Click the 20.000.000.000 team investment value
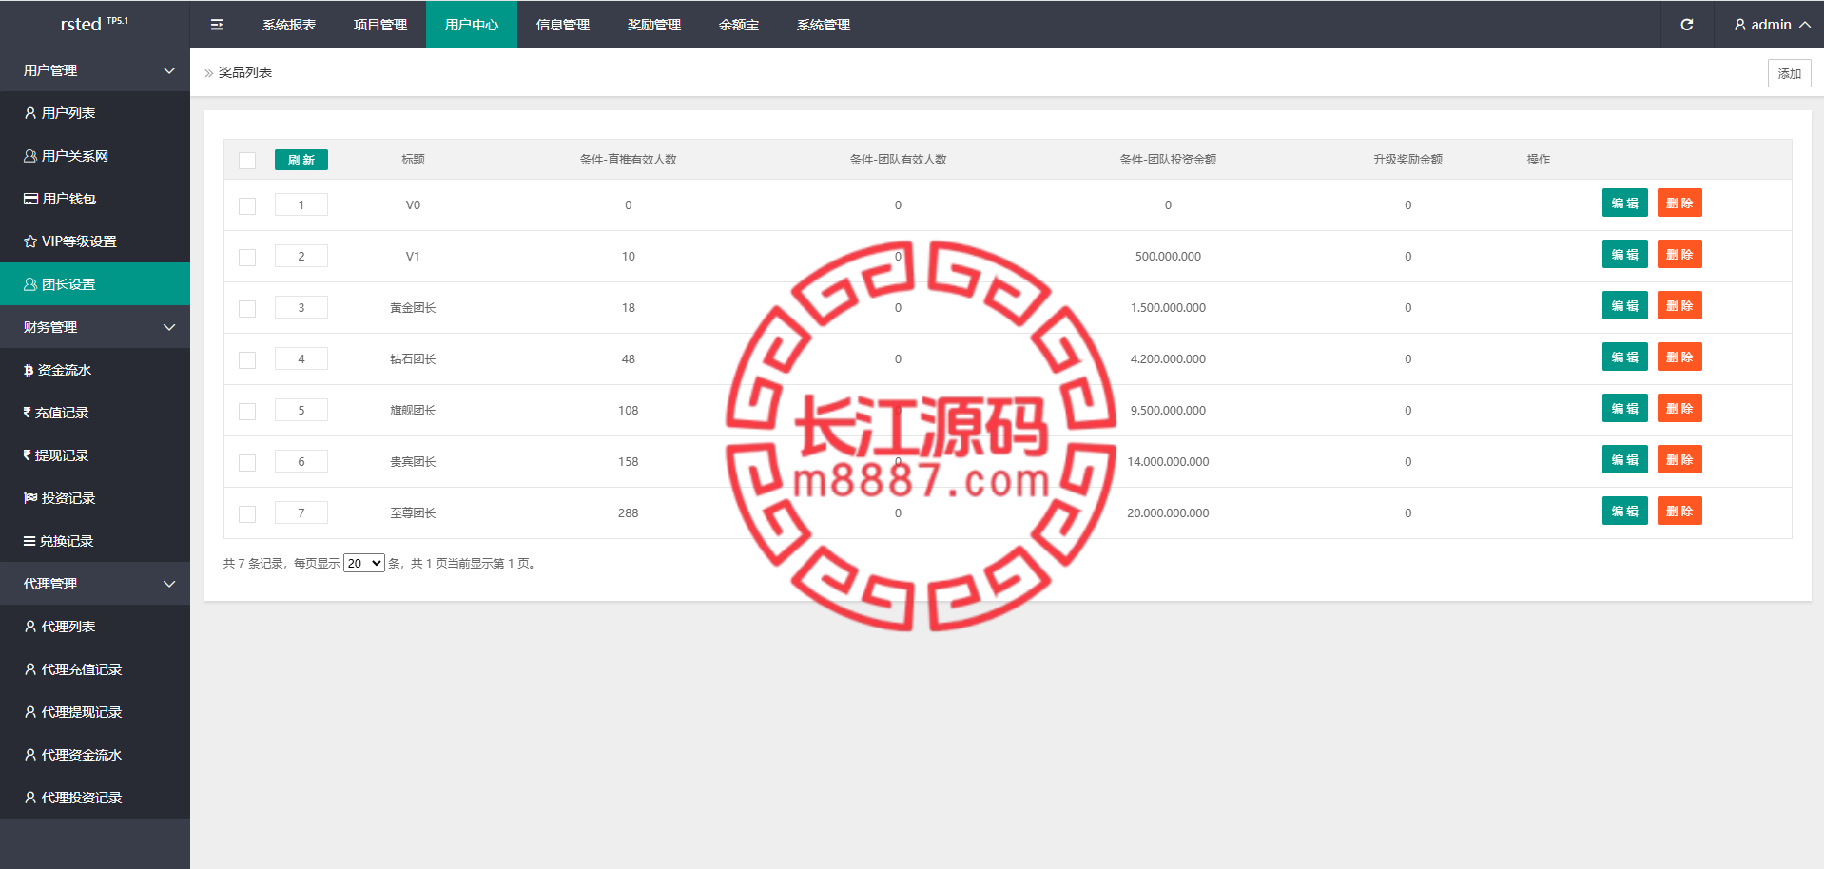 tap(1168, 513)
